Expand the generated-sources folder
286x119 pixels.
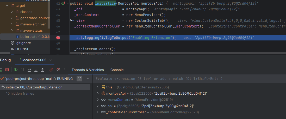tap(12, 18)
